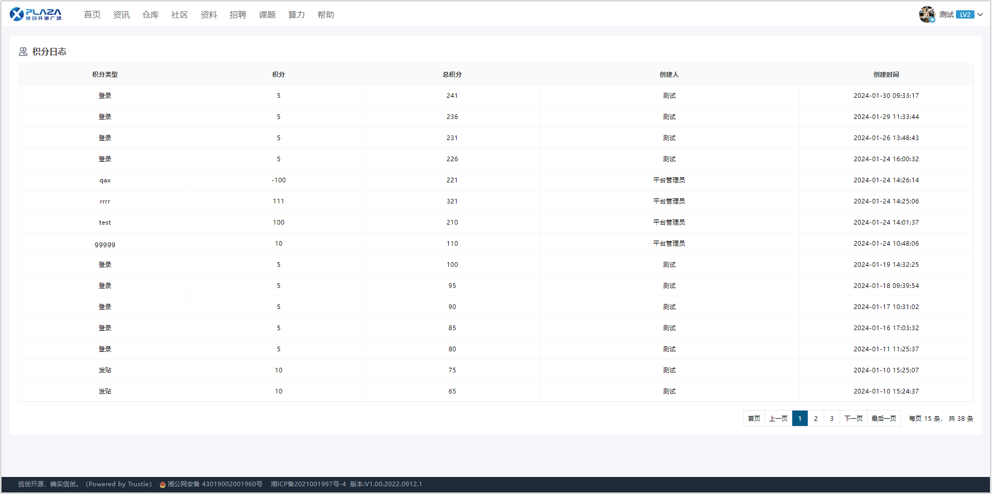Go to the 仓库 menu item
The width and height of the screenshot is (992, 495).
point(150,14)
